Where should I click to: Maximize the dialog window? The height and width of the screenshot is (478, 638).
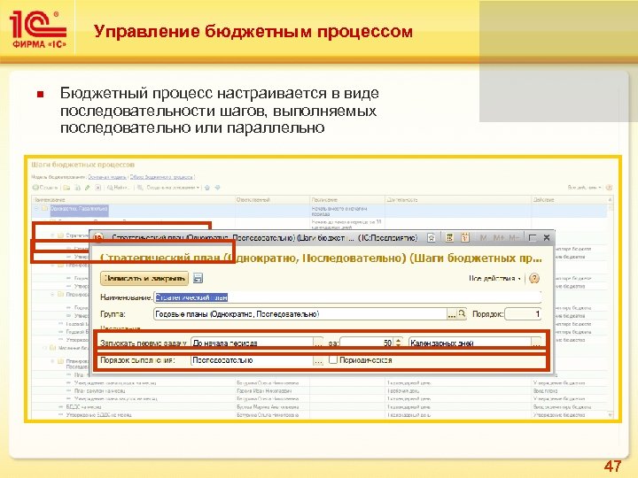pos(533,238)
